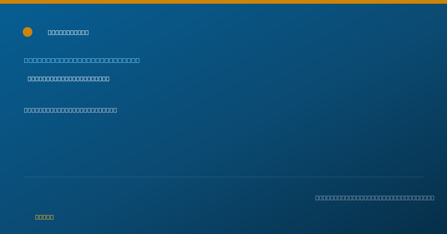
Task: Click the orange circle logo icon
Action: 28,32
